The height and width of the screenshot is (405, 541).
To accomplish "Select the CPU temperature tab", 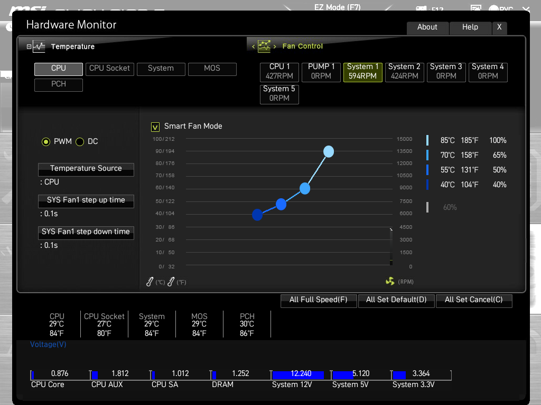I will (x=59, y=69).
